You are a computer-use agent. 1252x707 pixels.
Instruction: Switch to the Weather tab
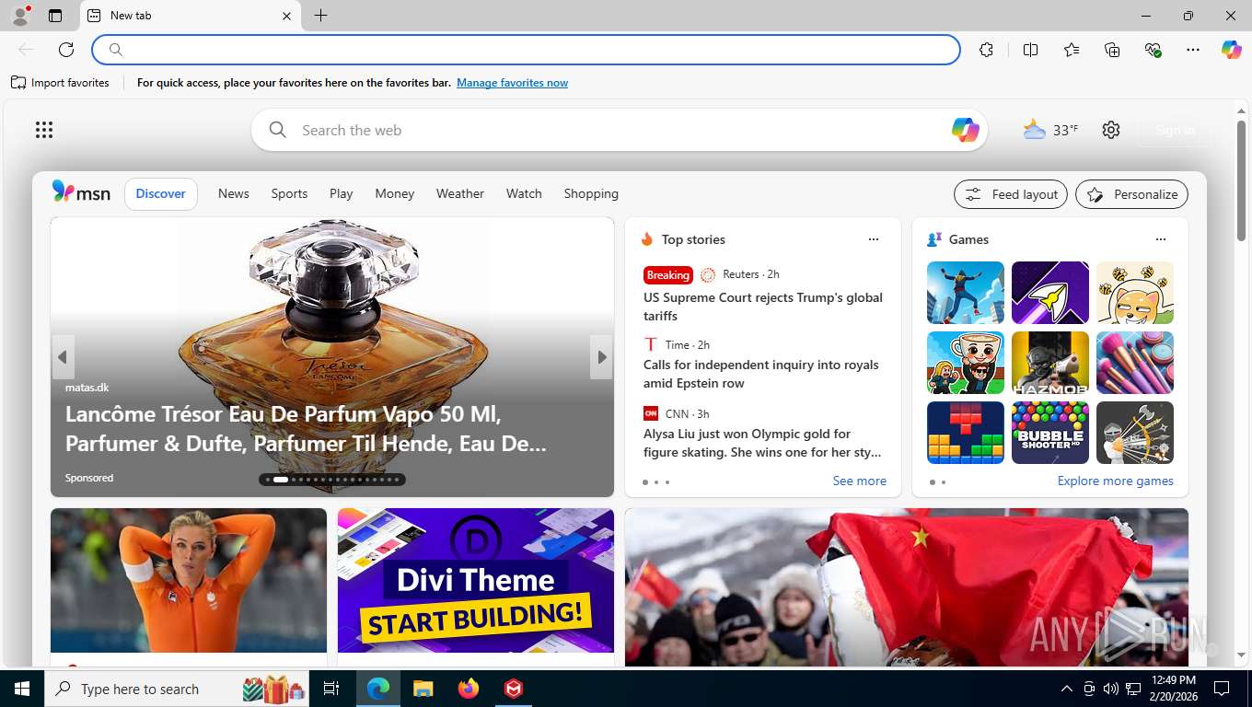click(x=460, y=193)
